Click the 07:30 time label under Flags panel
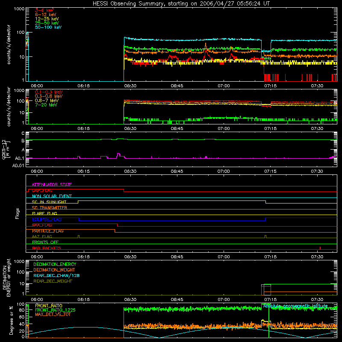Screen dimensions: 342x342 click(317, 257)
